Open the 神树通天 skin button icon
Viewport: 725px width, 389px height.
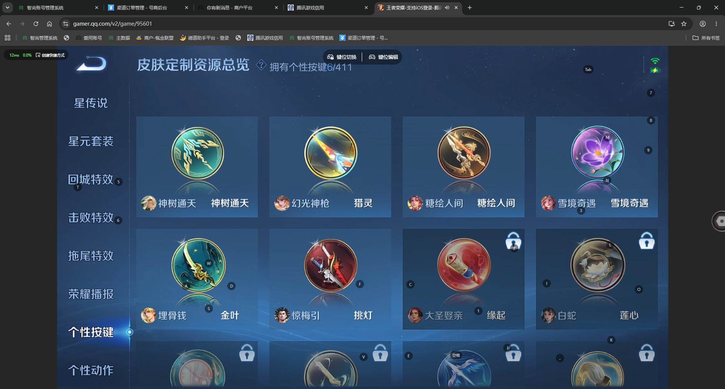[197, 153]
